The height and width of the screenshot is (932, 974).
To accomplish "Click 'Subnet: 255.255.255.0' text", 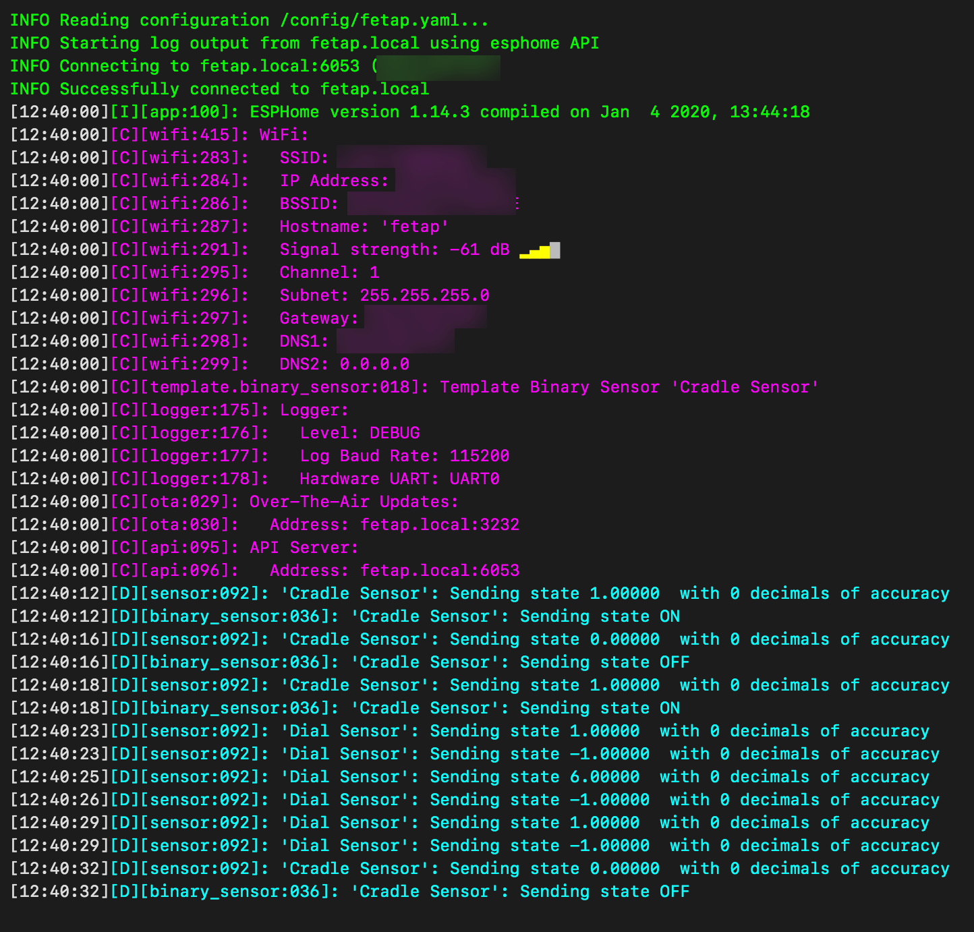I will (x=384, y=295).
